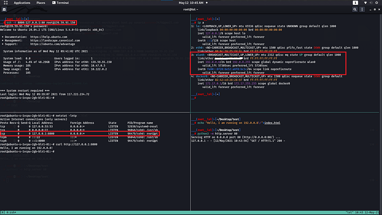Click the Swap usage: 0% entry
Screen dimensions: 382x215
(16, 69)
